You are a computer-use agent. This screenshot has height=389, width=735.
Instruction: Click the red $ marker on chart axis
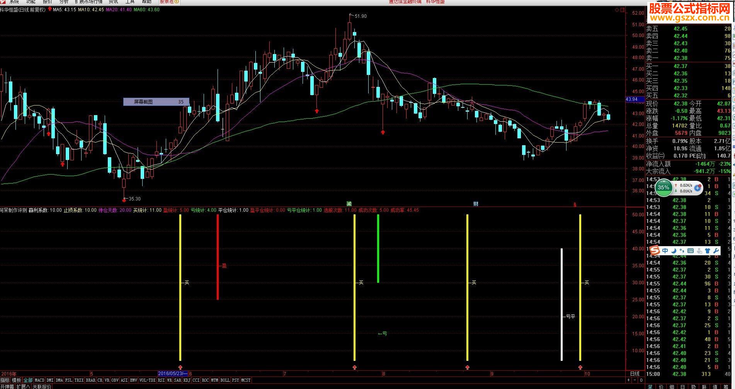[575, 204]
